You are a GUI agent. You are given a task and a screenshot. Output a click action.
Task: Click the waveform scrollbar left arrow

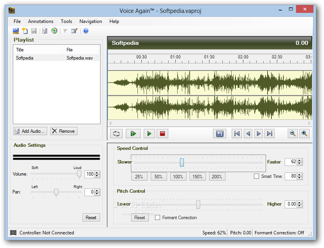coord(111,123)
